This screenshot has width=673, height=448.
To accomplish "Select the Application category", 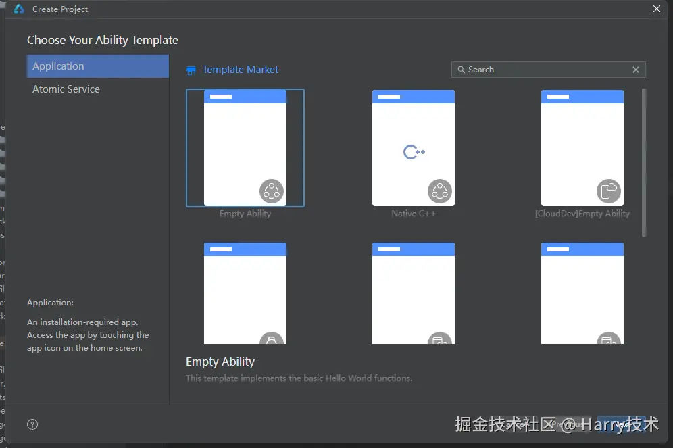I will (x=97, y=66).
